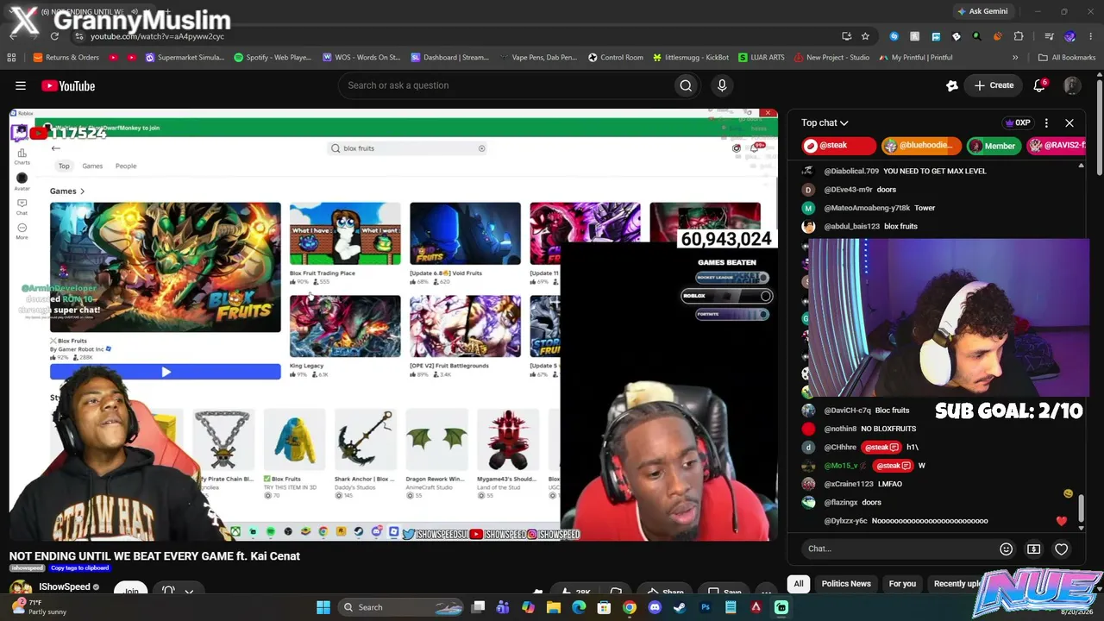Open Steam from the taskbar
Viewport: 1104px width, 621px height.
click(680, 607)
